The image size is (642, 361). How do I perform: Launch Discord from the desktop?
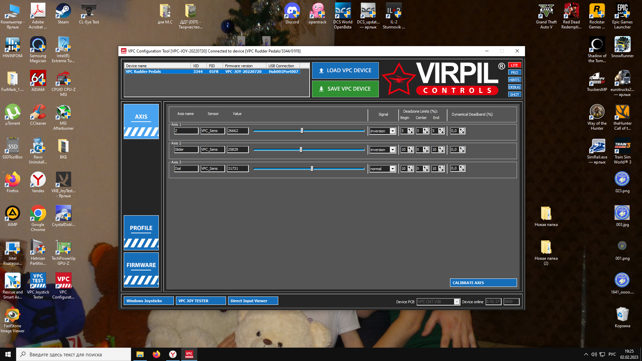click(292, 14)
